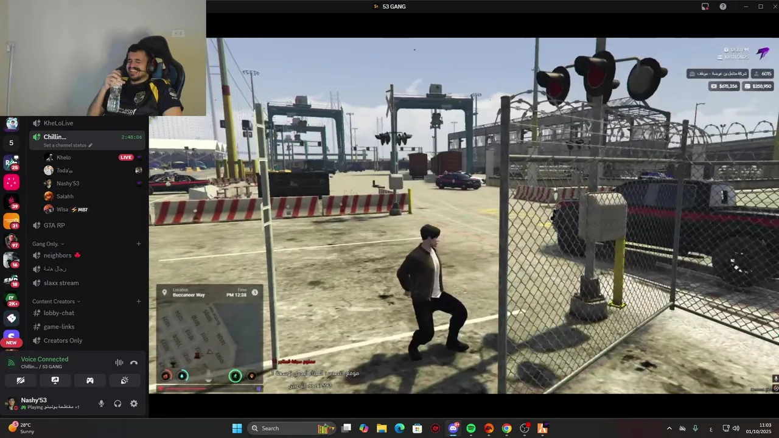
Task: Open server icon with 31 badge
Action: [12, 221]
